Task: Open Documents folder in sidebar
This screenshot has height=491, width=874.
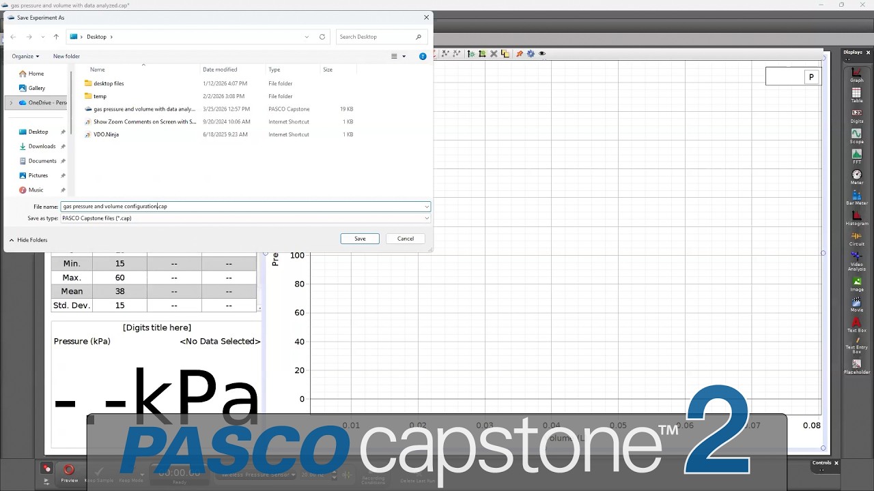Action: coord(38,161)
